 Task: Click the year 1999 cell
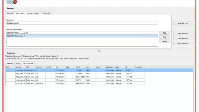(90, 83)
